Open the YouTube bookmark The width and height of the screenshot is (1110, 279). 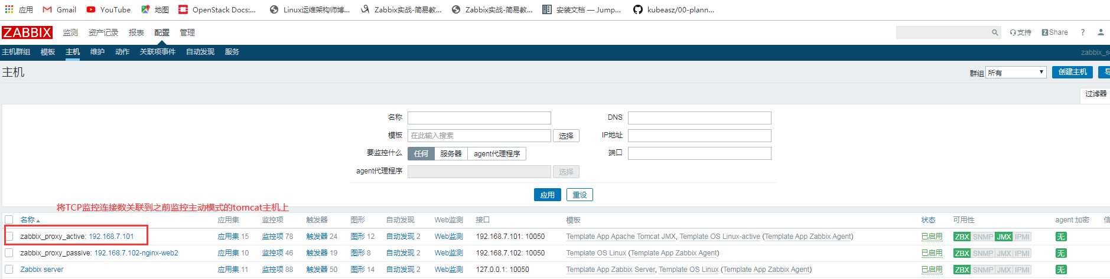pyautogui.click(x=109, y=9)
